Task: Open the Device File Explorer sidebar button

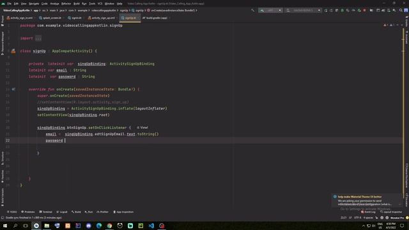Action: coord(406,176)
